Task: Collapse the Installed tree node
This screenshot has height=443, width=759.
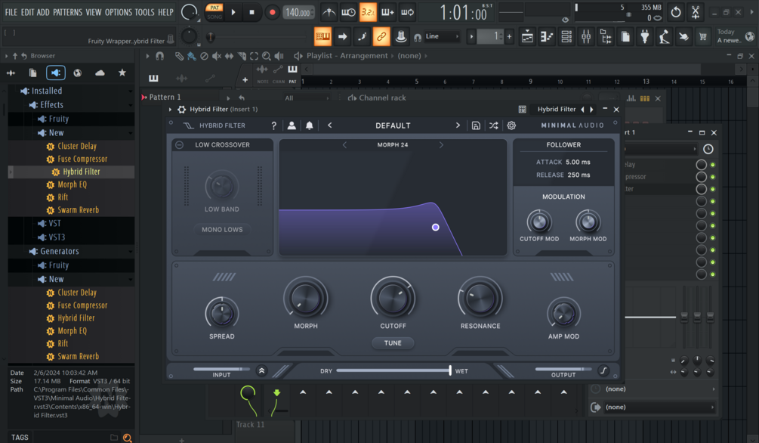Action: coord(47,91)
